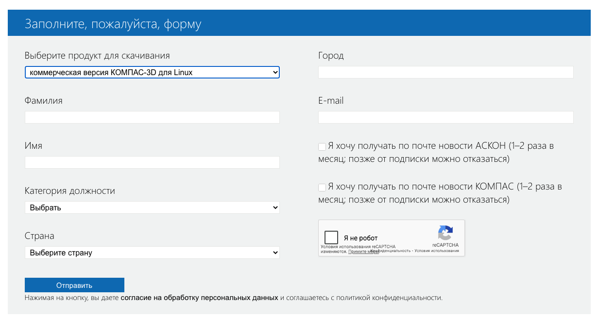Click the E-mail input field

point(445,117)
